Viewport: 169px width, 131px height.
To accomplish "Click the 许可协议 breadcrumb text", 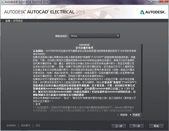I will pyautogui.click(x=18, y=21).
